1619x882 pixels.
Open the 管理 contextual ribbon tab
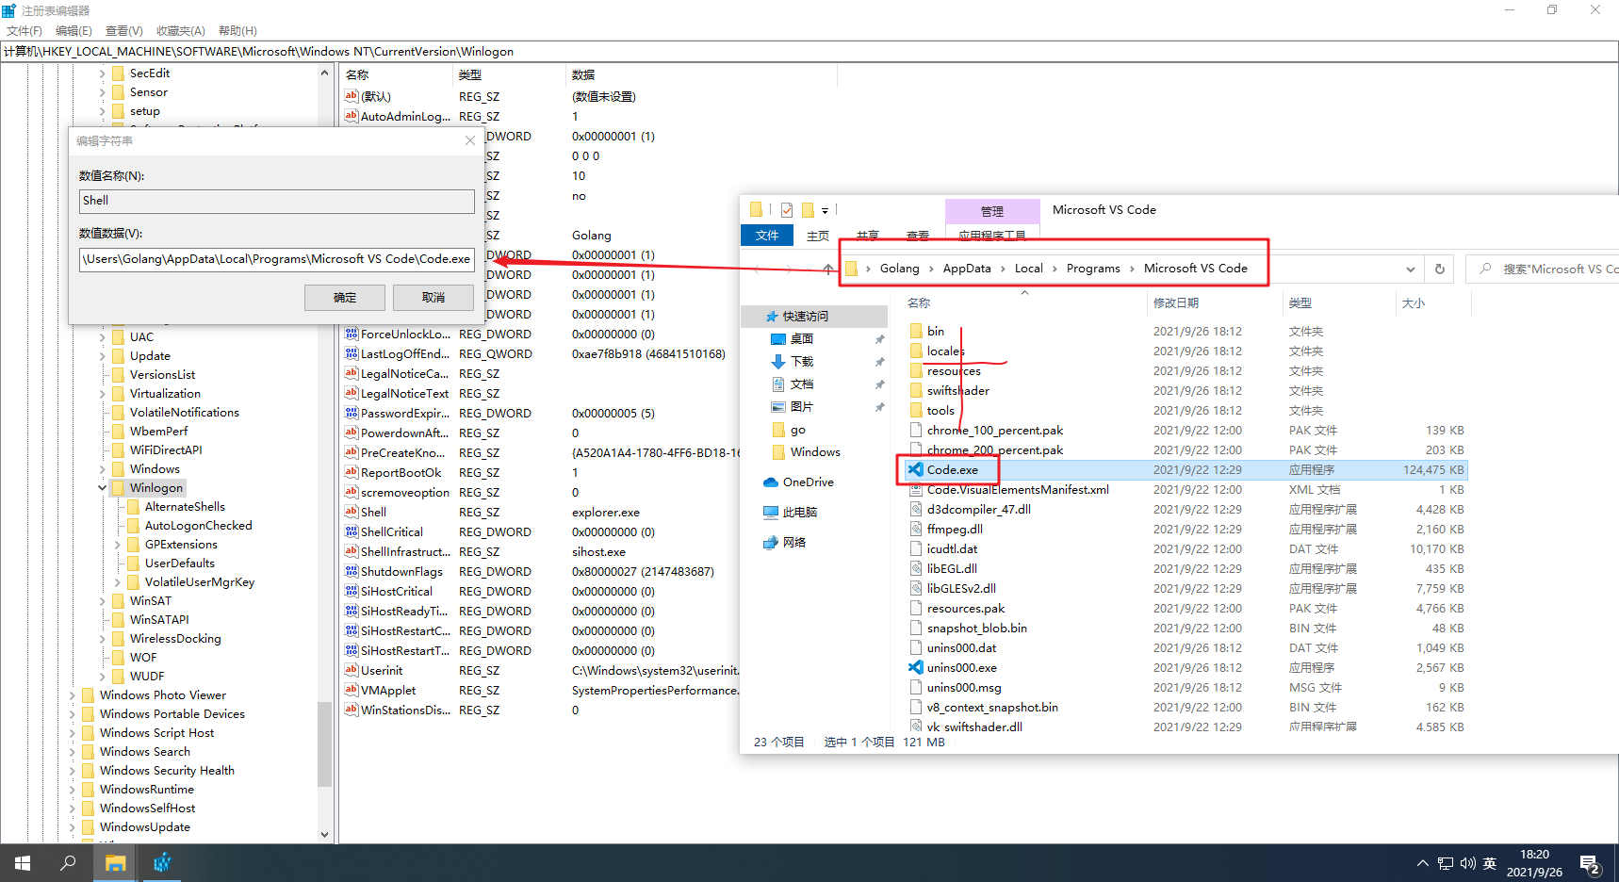click(992, 211)
